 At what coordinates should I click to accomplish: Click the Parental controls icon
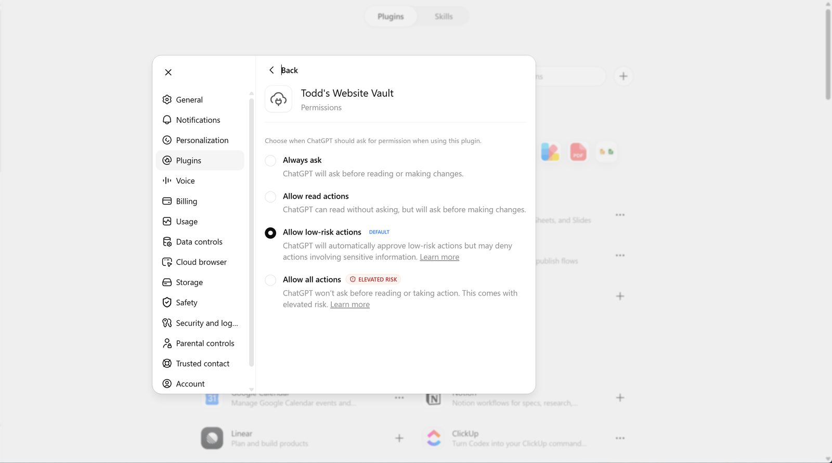click(167, 343)
